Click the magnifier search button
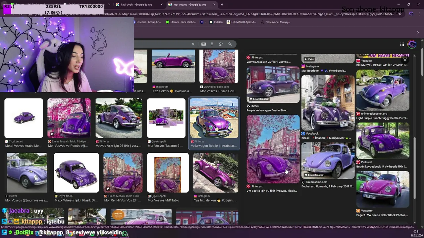424x238 pixels. tap(230, 44)
